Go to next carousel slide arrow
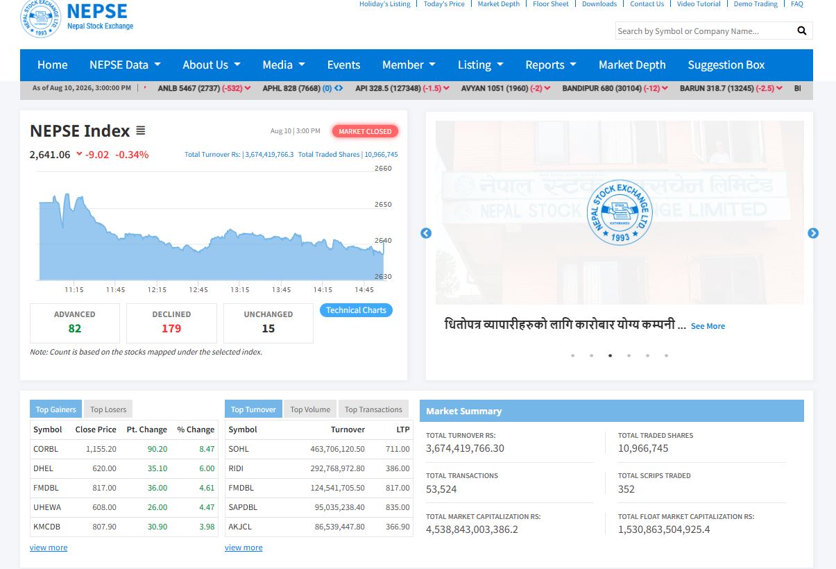This screenshot has height=569, width=836. [813, 233]
